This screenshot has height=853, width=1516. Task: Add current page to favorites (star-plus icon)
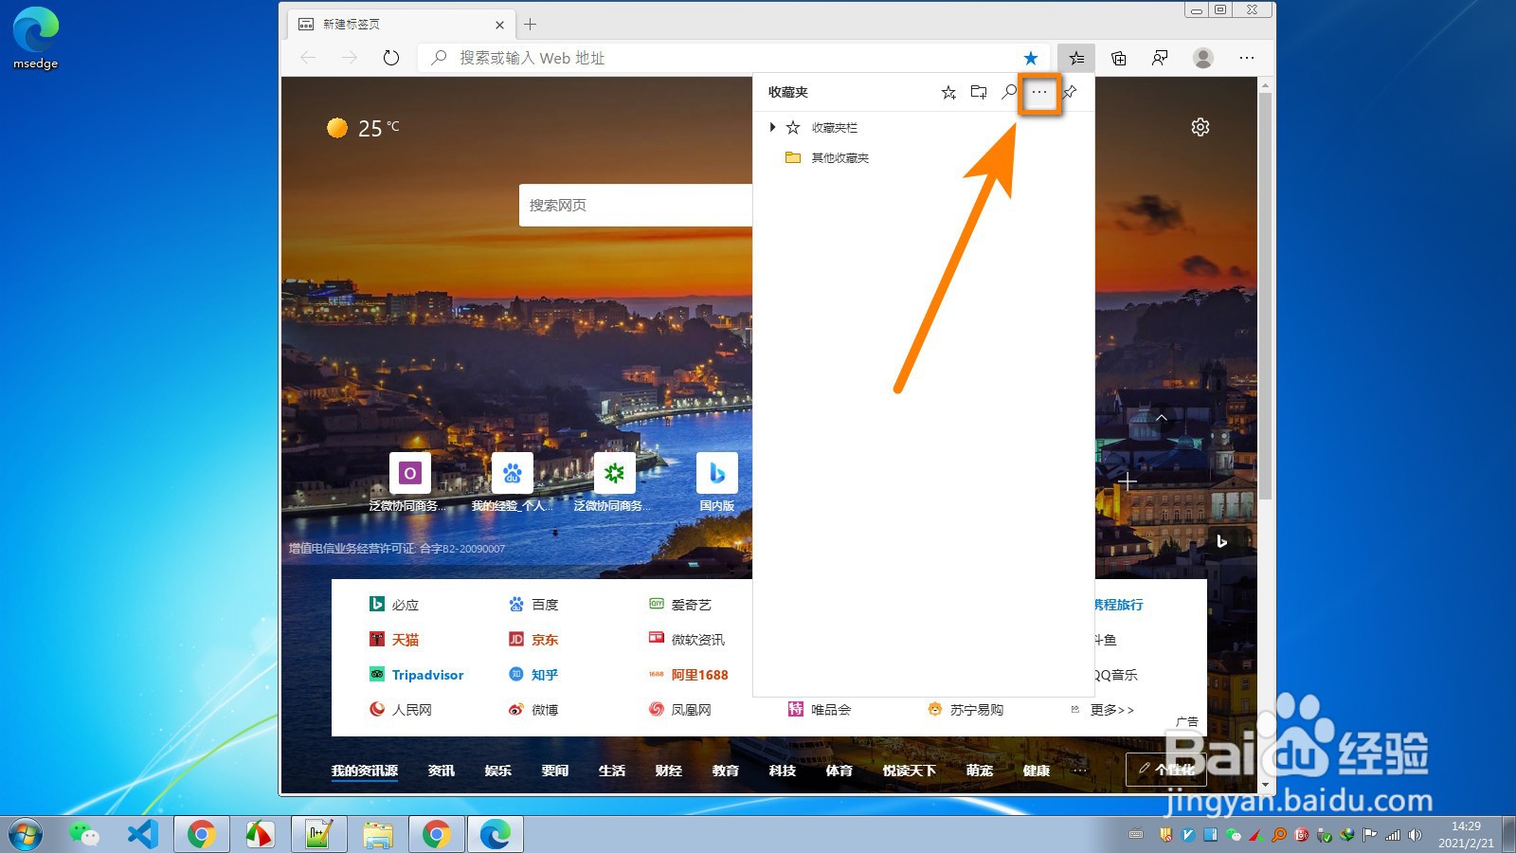[948, 92]
